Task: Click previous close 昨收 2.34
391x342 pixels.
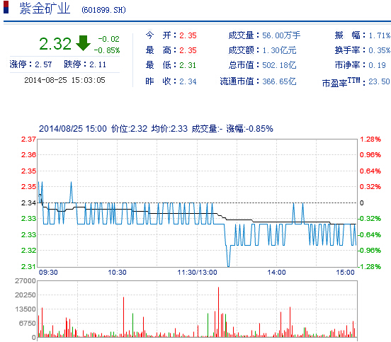Action: 171,81
